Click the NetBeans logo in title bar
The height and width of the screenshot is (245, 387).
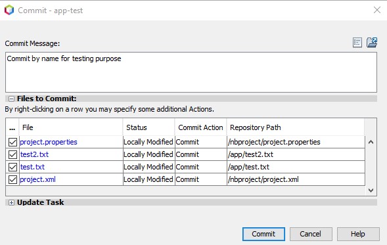tap(9, 10)
